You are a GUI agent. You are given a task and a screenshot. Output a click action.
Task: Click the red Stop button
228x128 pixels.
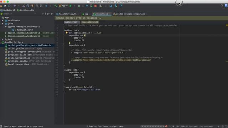(95, 6)
